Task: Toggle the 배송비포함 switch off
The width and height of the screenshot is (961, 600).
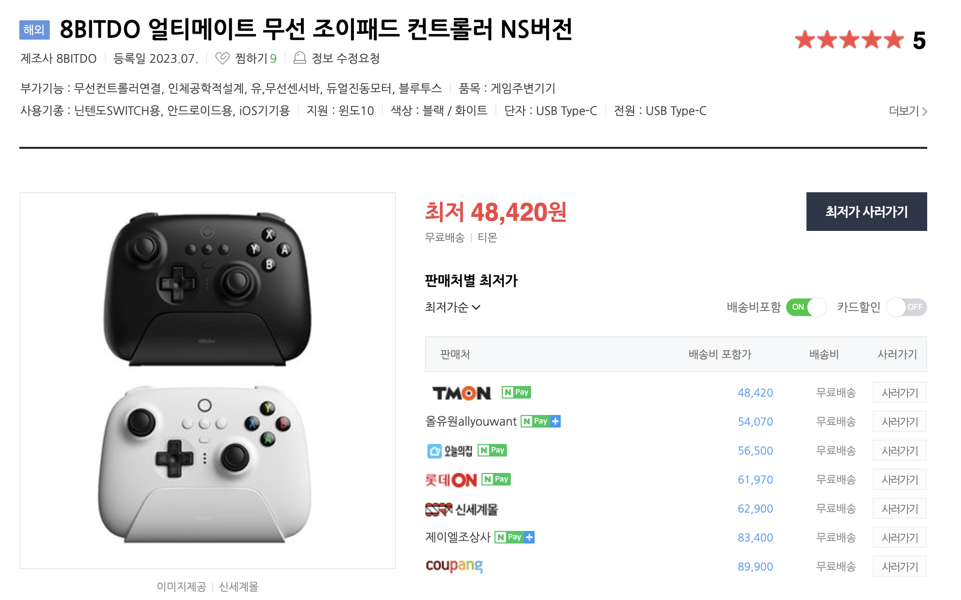Action: (x=806, y=307)
